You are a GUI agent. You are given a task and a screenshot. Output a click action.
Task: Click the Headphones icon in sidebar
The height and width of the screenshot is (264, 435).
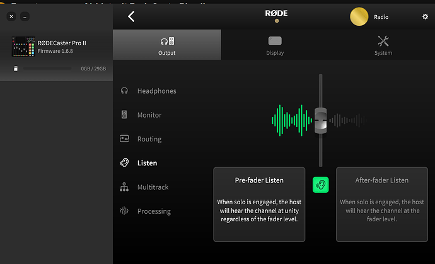tap(124, 91)
